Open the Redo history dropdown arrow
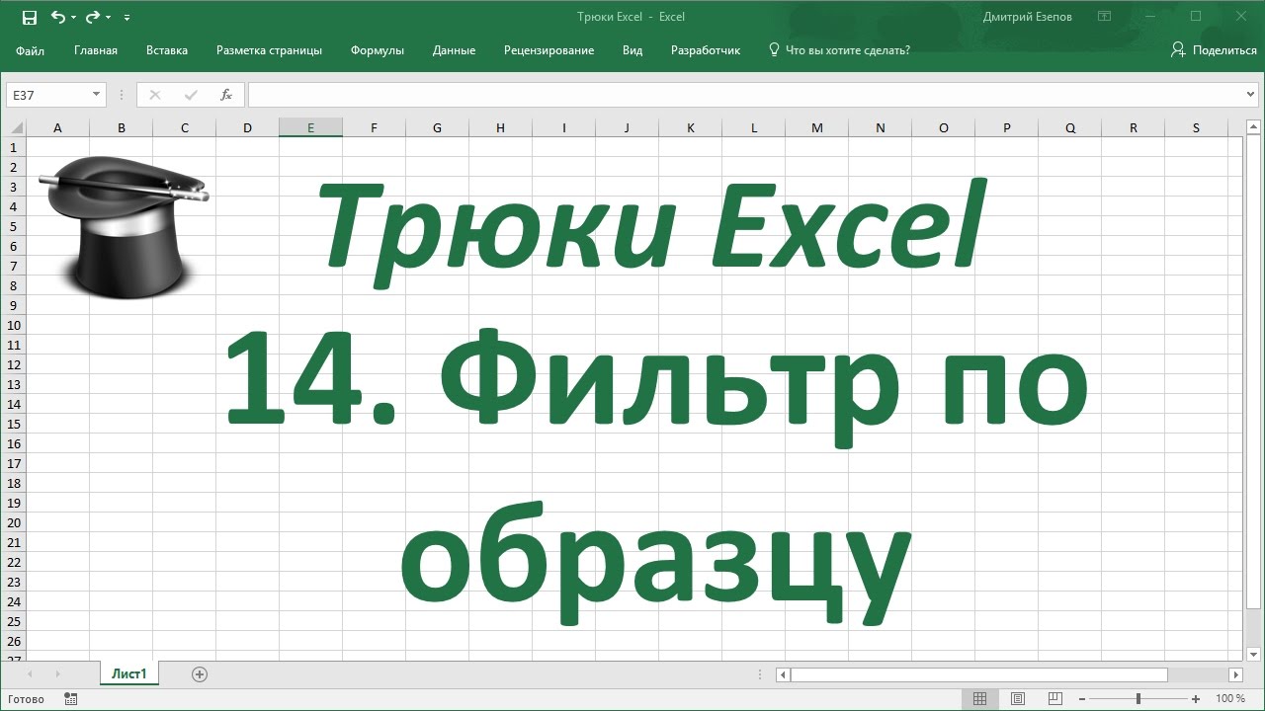1265x711 pixels. pyautogui.click(x=108, y=18)
